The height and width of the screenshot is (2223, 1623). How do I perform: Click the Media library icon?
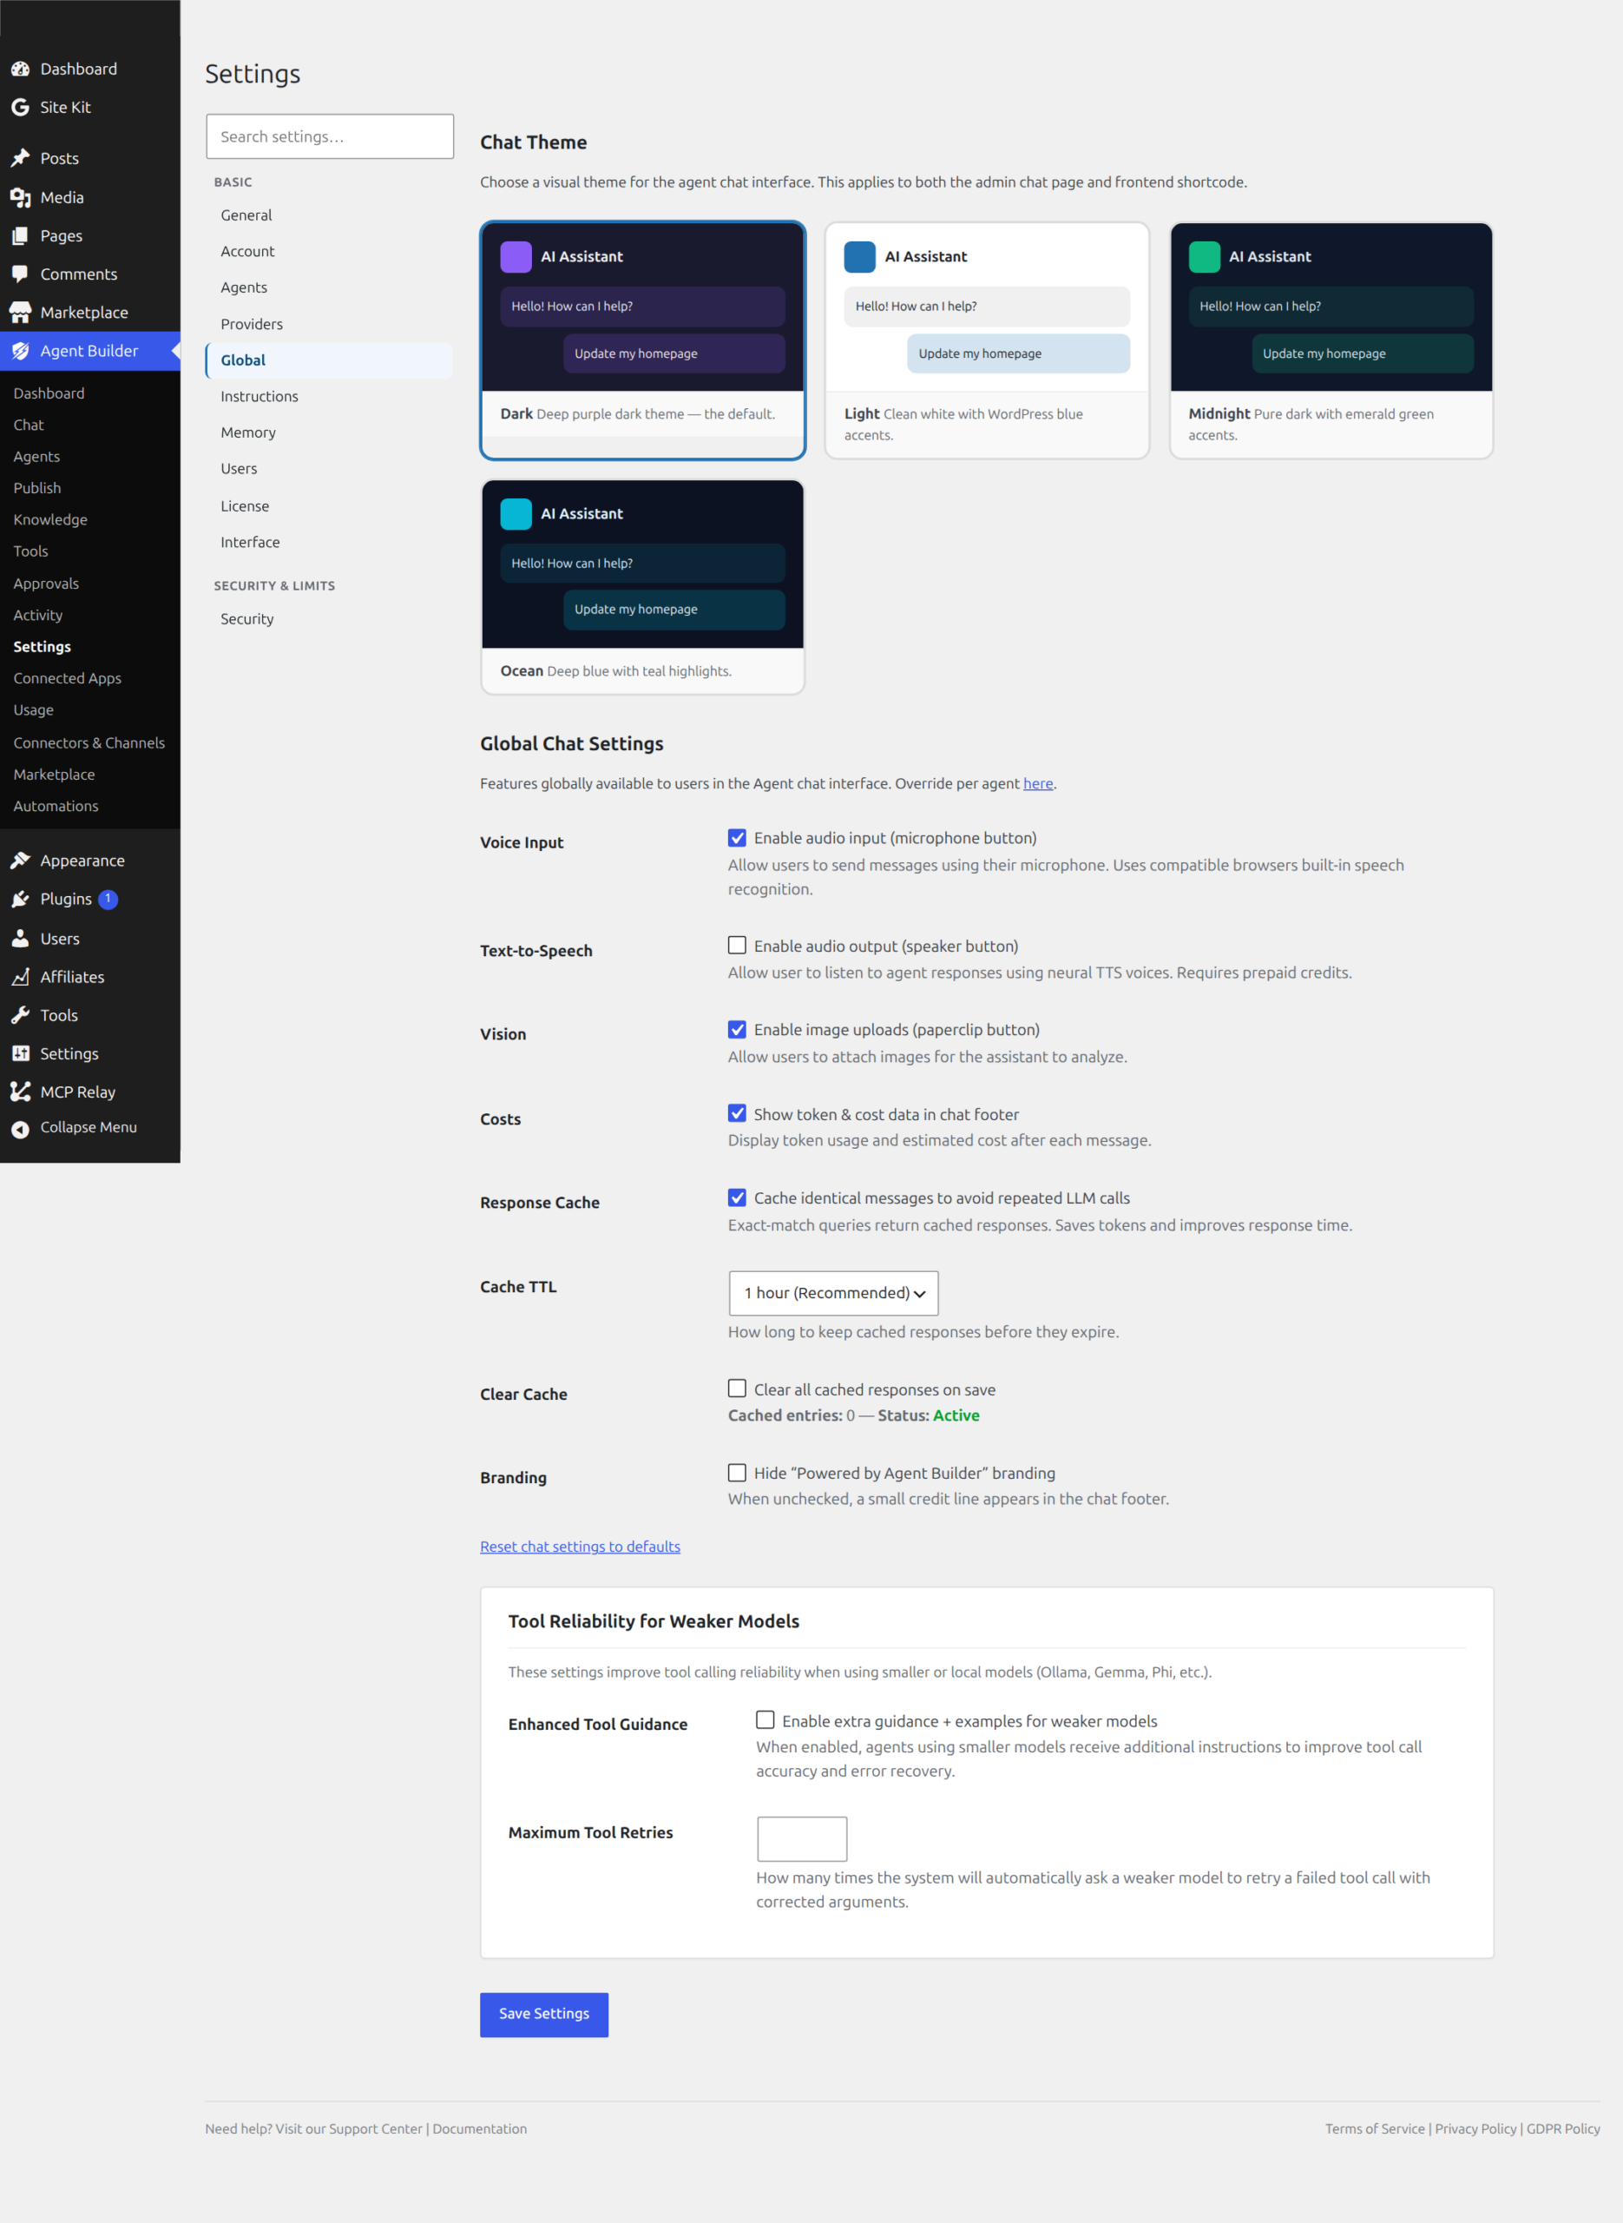pos(20,197)
